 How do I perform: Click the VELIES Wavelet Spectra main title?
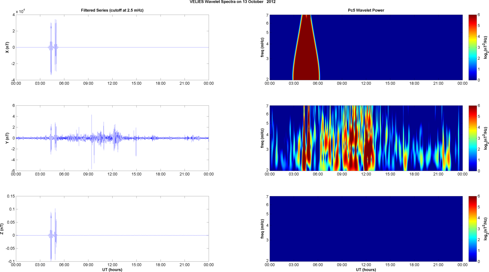click(x=233, y=2)
